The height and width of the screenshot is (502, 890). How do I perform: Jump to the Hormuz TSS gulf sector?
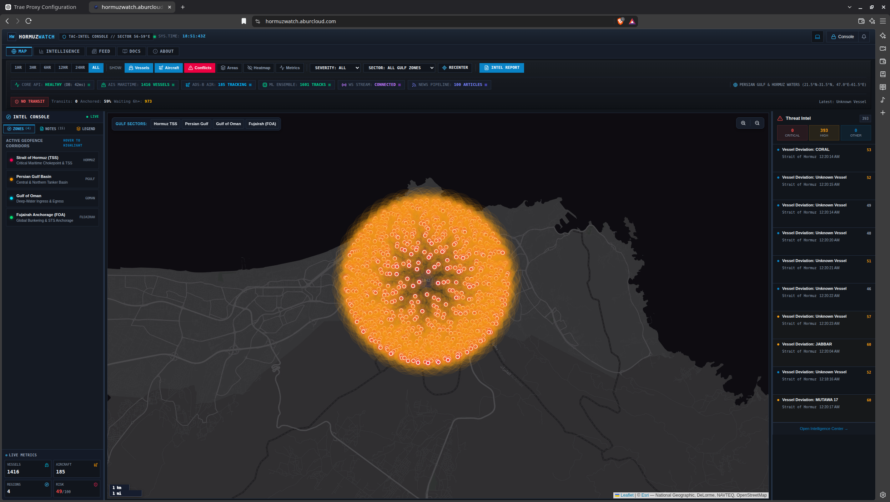(165, 124)
